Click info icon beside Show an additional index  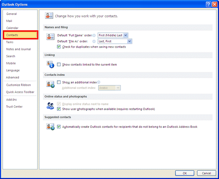pyautogui.click(x=99, y=82)
